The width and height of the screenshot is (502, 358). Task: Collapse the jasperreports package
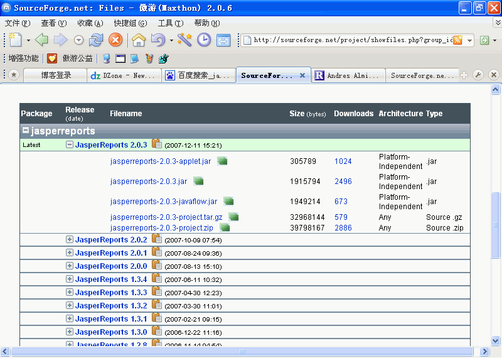[x=26, y=130]
